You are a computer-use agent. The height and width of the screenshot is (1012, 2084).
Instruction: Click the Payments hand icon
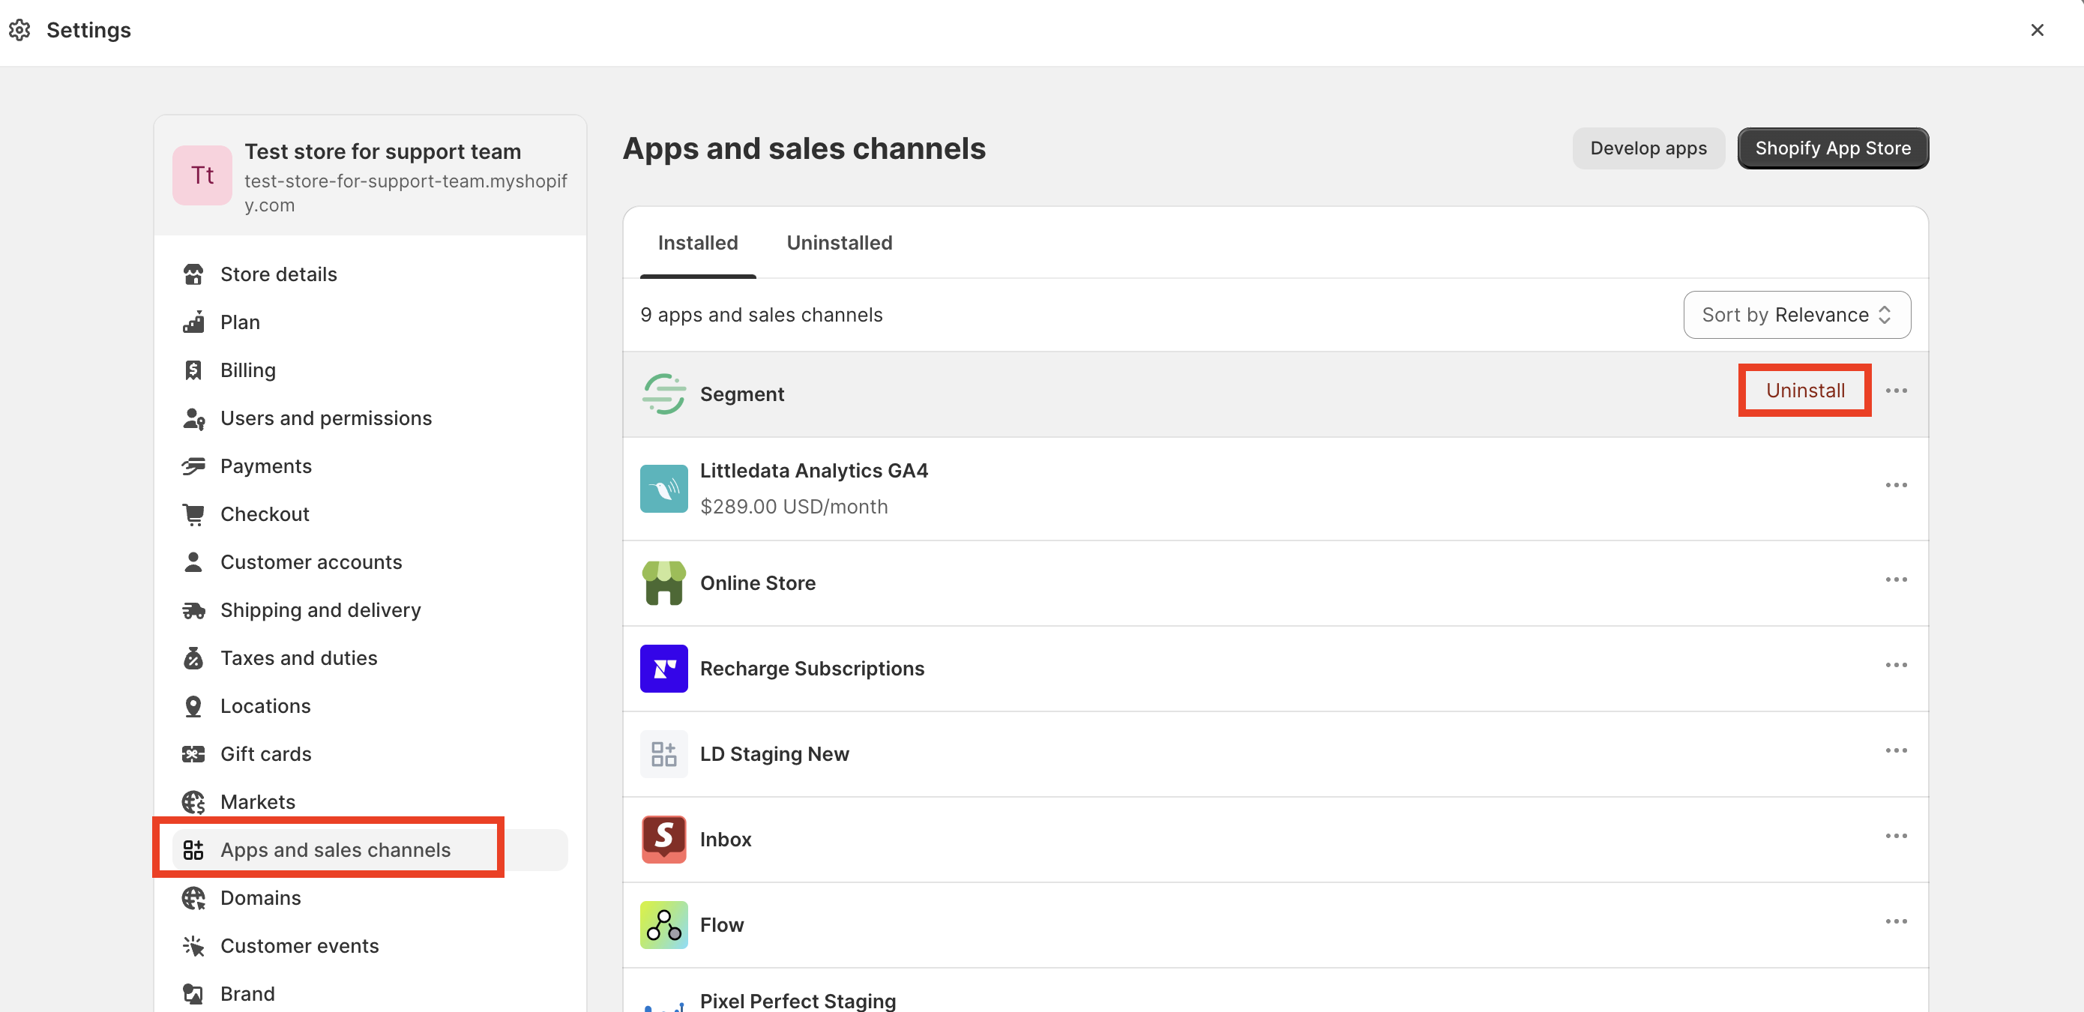[193, 466]
